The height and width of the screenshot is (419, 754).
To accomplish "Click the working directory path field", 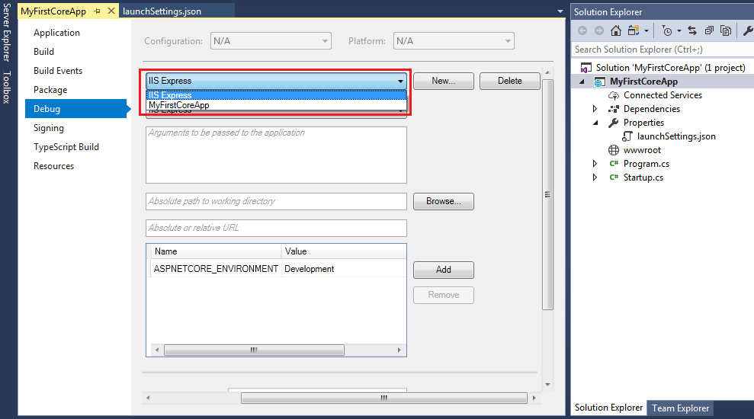I will 276,201.
